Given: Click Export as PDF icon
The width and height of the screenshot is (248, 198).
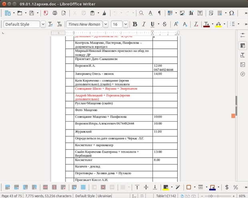Looking at the screenshot, I should tap(46, 13).
